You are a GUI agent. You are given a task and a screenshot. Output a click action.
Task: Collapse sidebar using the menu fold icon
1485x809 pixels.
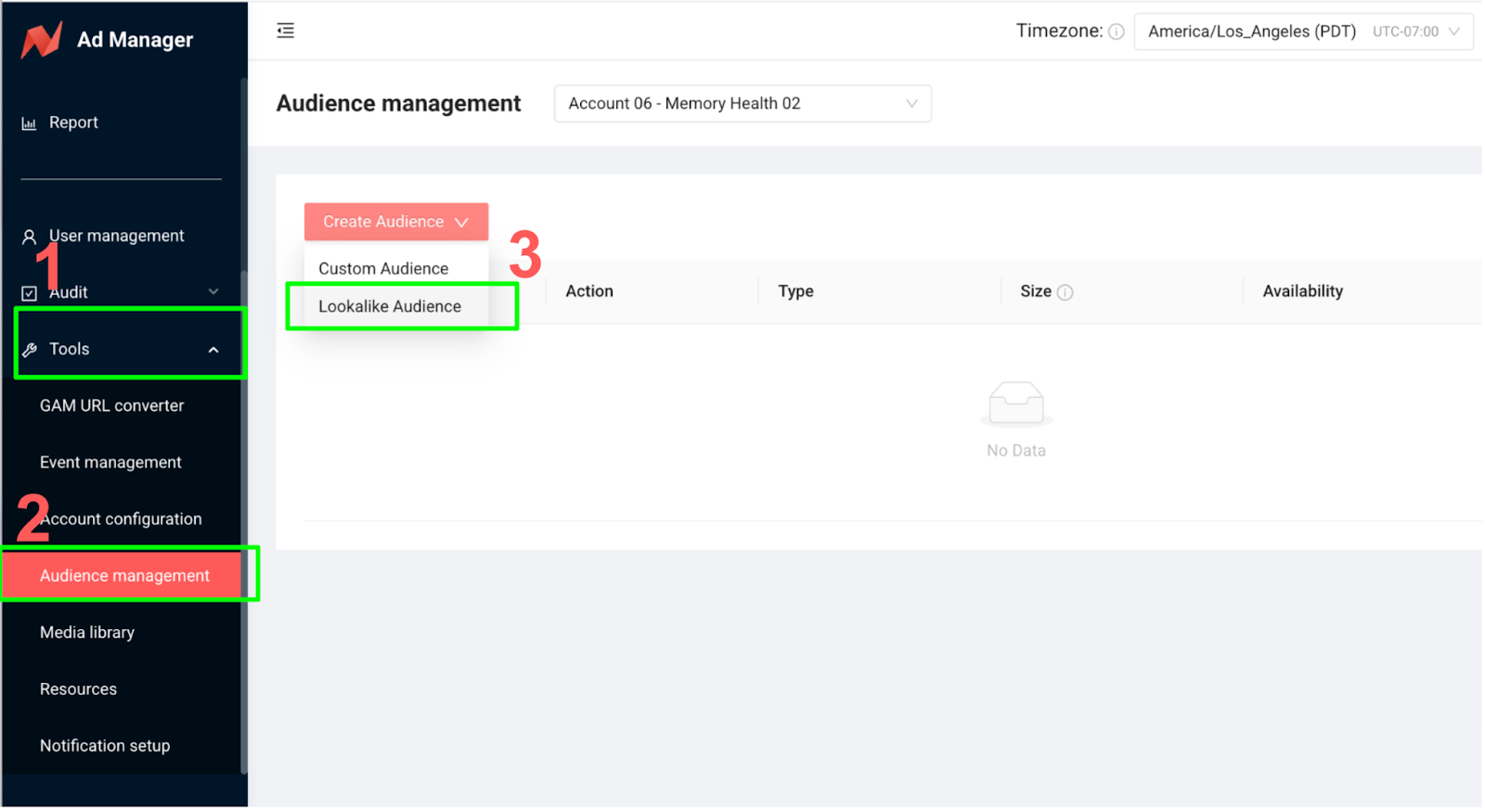(286, 31)
